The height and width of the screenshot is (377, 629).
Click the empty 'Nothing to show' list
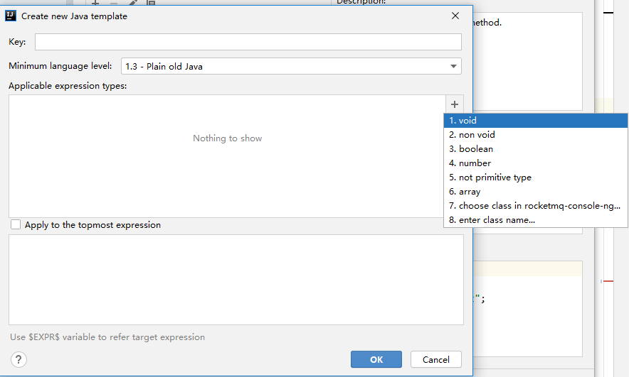coord(227,156)
